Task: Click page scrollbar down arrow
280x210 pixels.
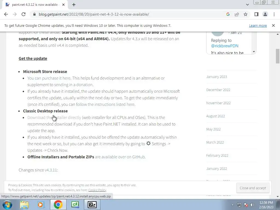Action: coord(278,196)
